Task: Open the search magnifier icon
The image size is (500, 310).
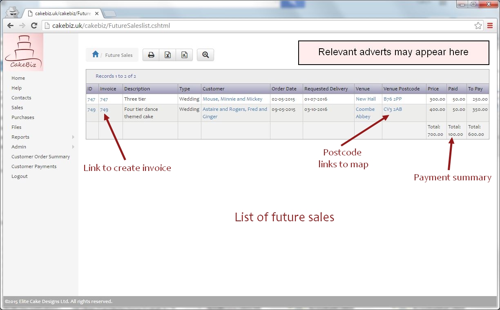Action: point(205,54)
